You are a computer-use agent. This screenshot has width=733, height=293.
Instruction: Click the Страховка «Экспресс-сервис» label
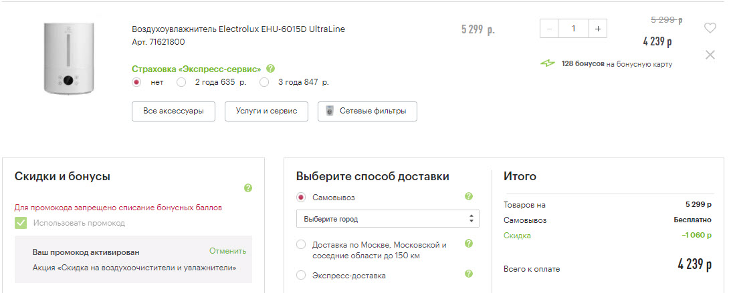point(197,69)
